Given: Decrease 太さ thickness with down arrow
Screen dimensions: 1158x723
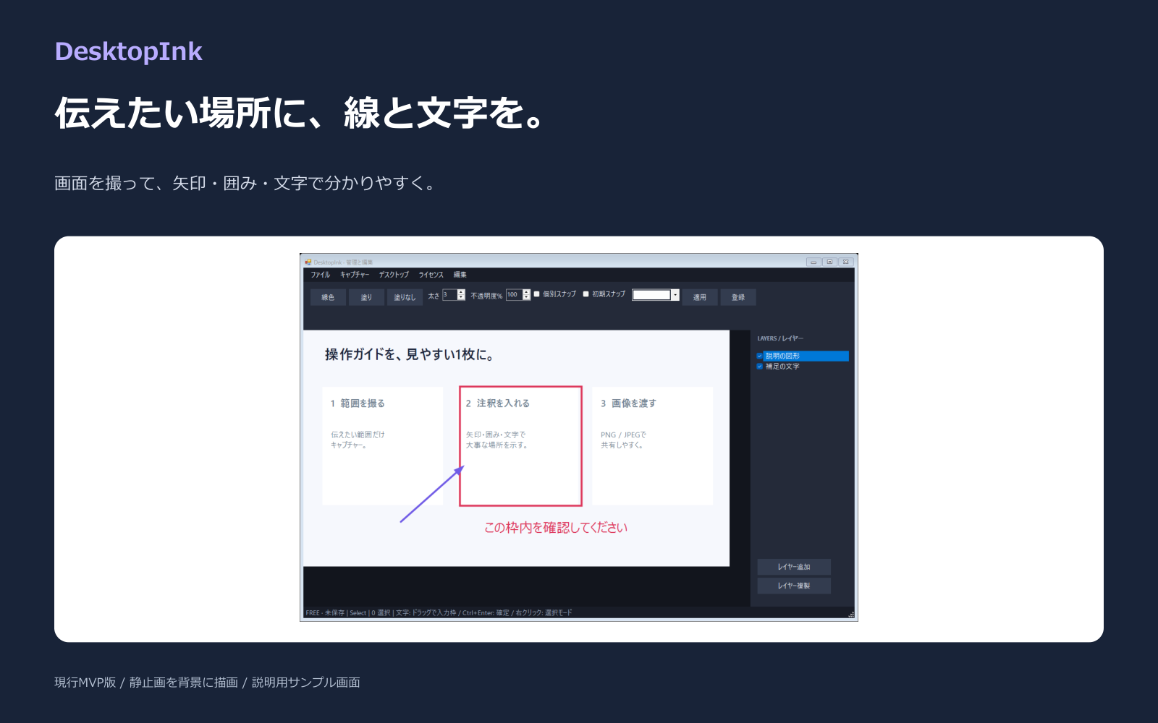Looking at the screenshot, I should tap(461, 298).
